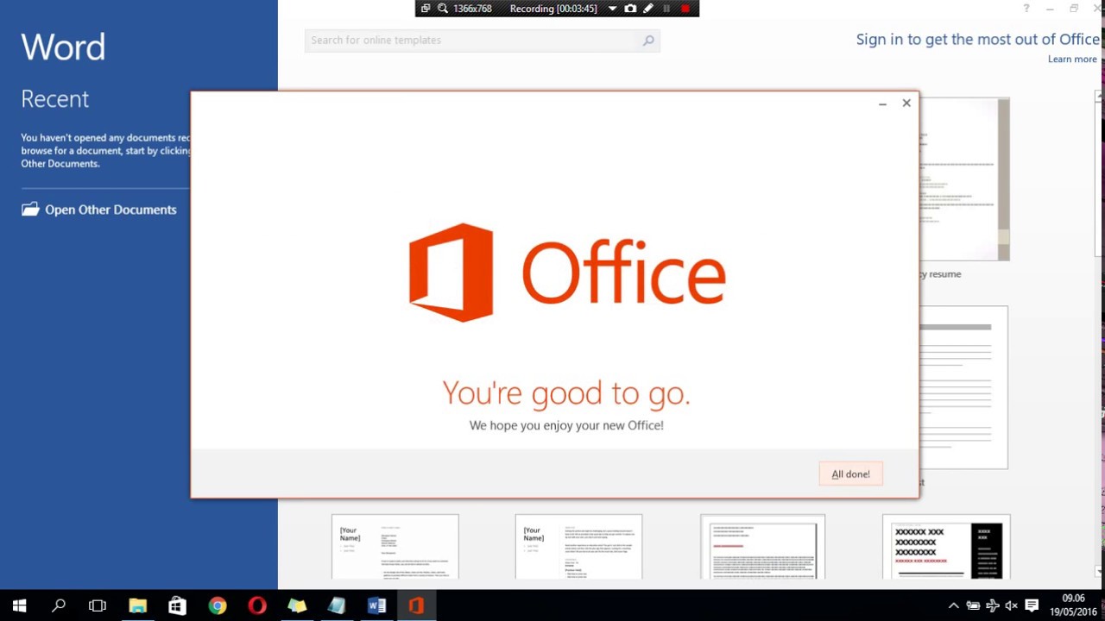1105x621 pixels.
Task: Click the recorder's window-size icon next to 1366x768
Action: click(426, 9)
